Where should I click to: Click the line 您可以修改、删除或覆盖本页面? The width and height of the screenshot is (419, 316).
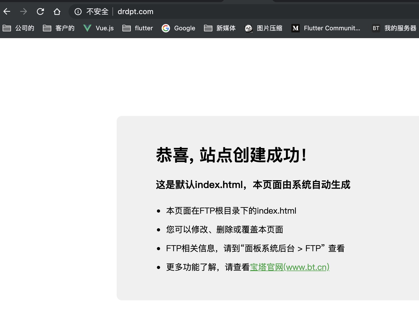tap(225, 230)
